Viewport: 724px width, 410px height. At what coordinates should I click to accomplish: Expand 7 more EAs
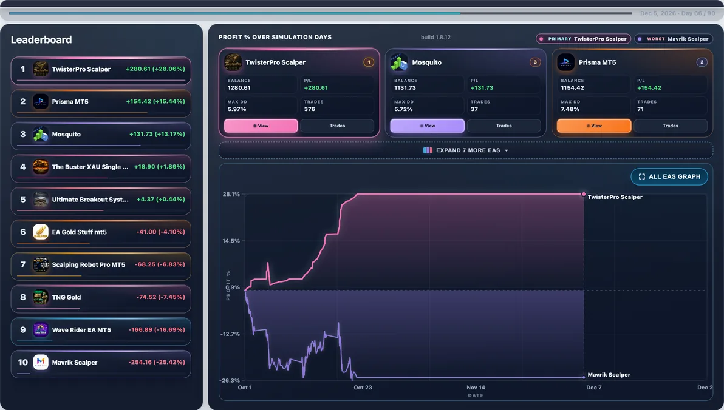click(466, 150)
